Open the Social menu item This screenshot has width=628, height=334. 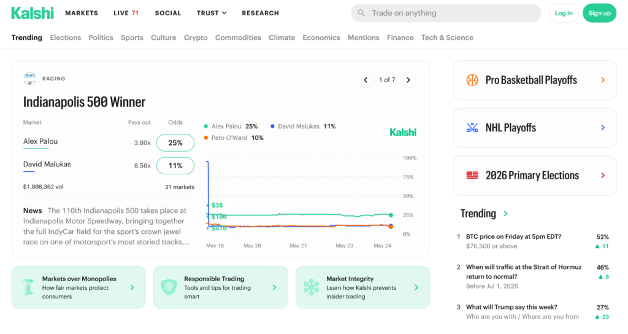(168, 14)
